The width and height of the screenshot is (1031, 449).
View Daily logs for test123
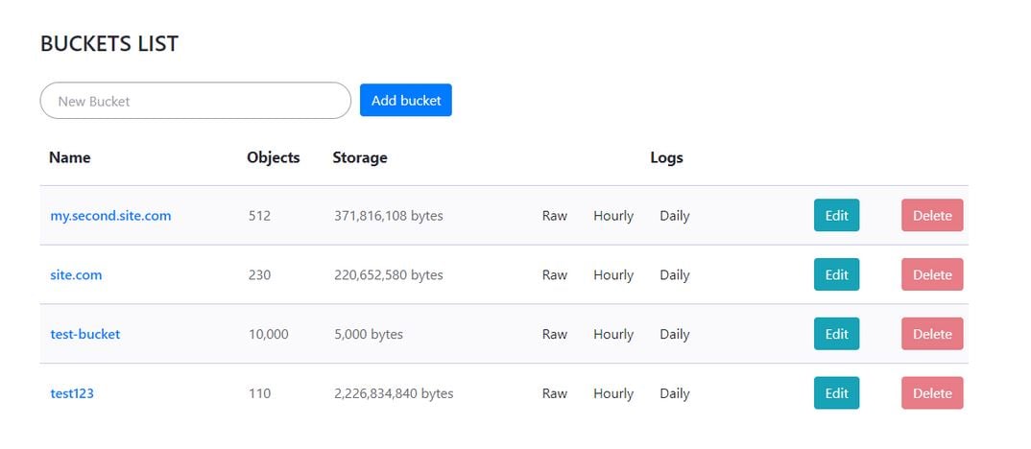point(675,393)
